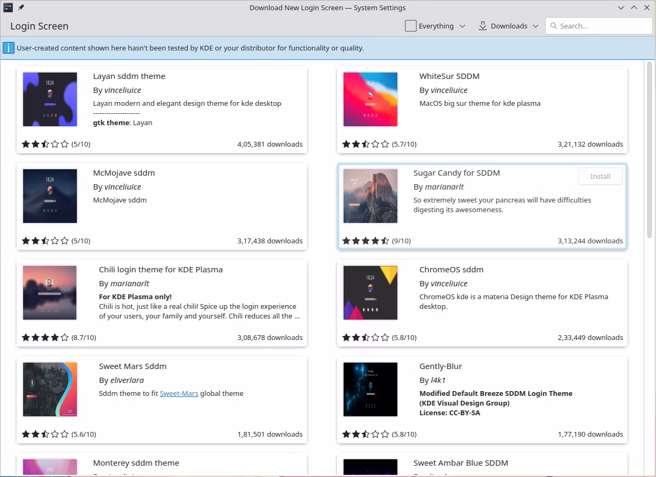Image resolution: width=656 pixels, height=477 pixels.
Task: Select the McMojave sddm thumbnail
Action: (50, 196)
